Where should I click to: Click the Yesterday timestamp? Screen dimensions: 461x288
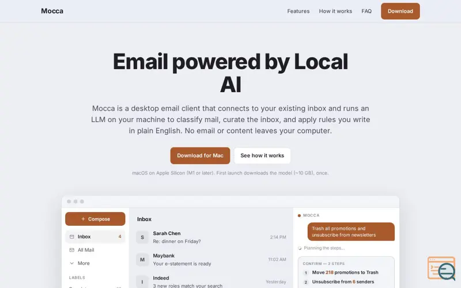[x=276, y=282]
